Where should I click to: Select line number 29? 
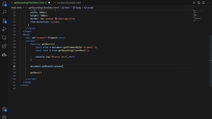tap(14, 44)
